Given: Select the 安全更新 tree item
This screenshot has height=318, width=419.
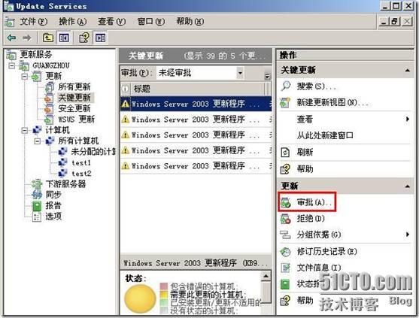Looking at the screenshot, I should pos(74,108).
